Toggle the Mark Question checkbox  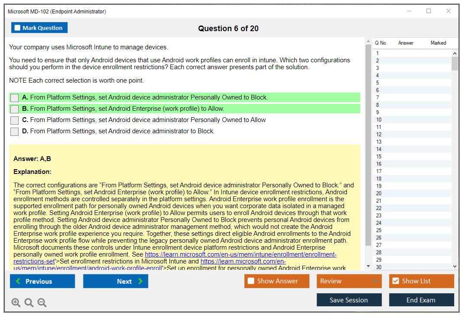17,28
